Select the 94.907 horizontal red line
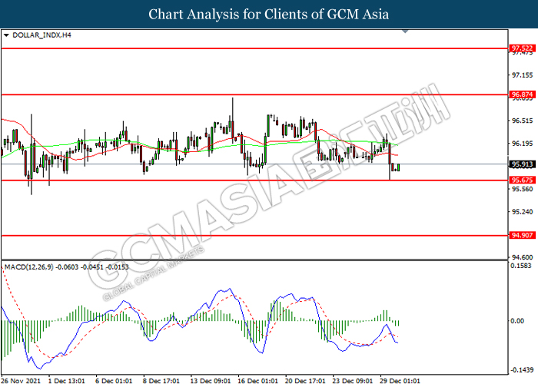Viewport: 538px width, 384px height. (x=254, y=236)
